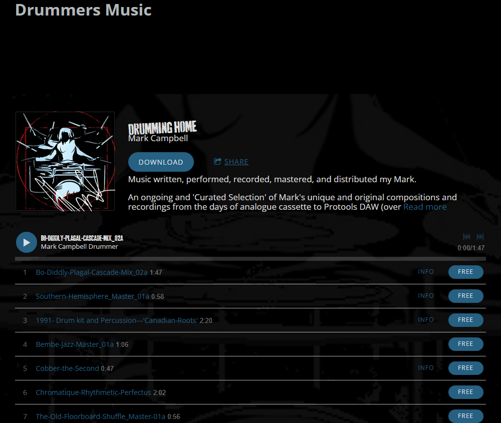Open the SHARE link
This screenshot has height=423, width=501.
point(236,162)
